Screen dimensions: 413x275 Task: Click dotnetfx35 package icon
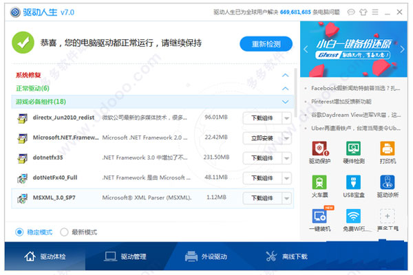23,158
